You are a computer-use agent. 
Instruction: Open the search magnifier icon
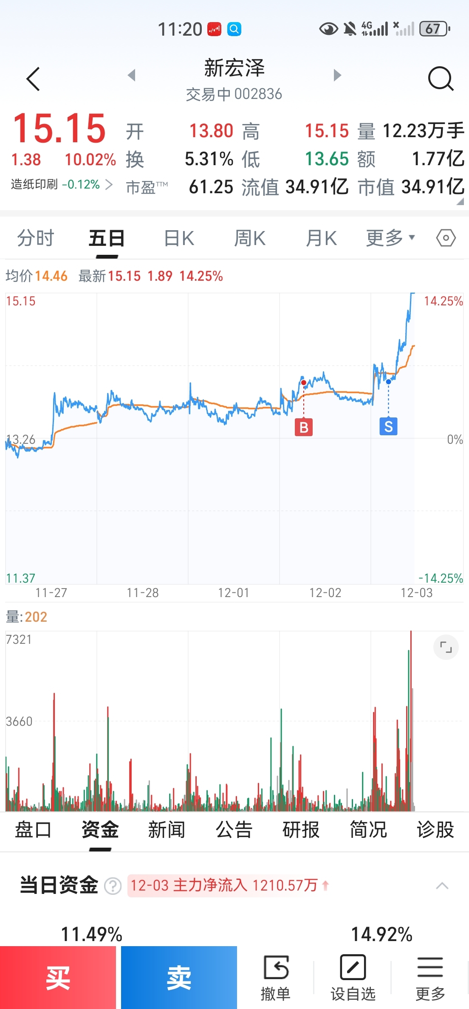pos(441,79)
